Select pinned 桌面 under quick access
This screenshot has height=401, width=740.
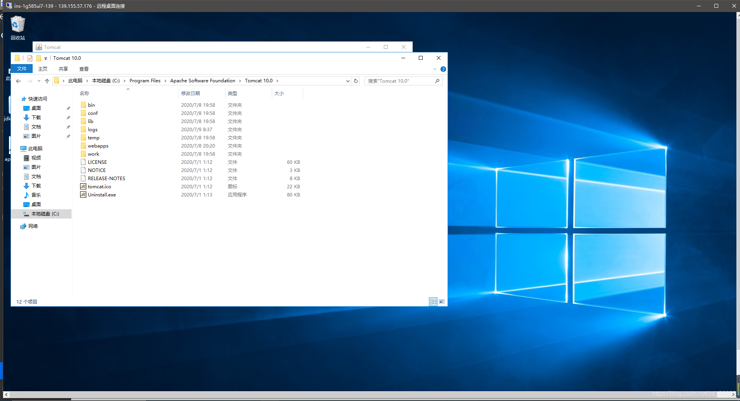pos(36,108)
